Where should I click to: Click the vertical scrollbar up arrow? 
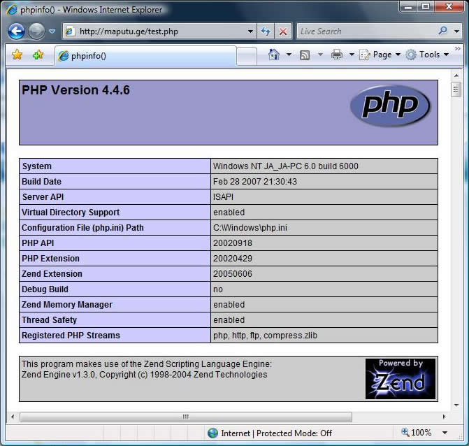tap(456, 75)
